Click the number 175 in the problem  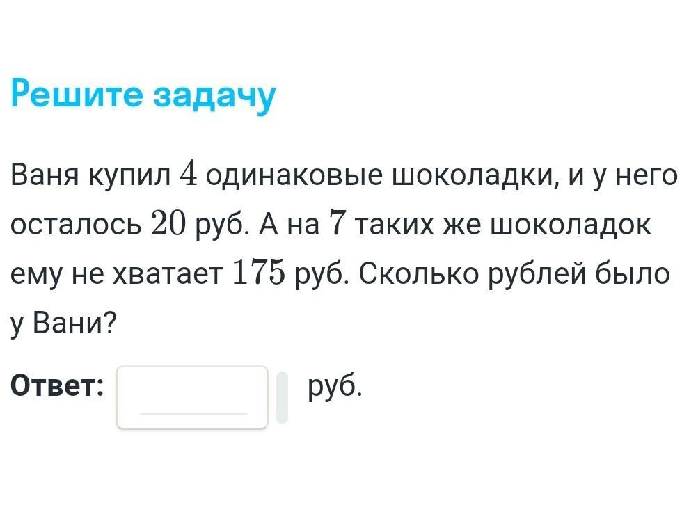(x=259, y=273)
